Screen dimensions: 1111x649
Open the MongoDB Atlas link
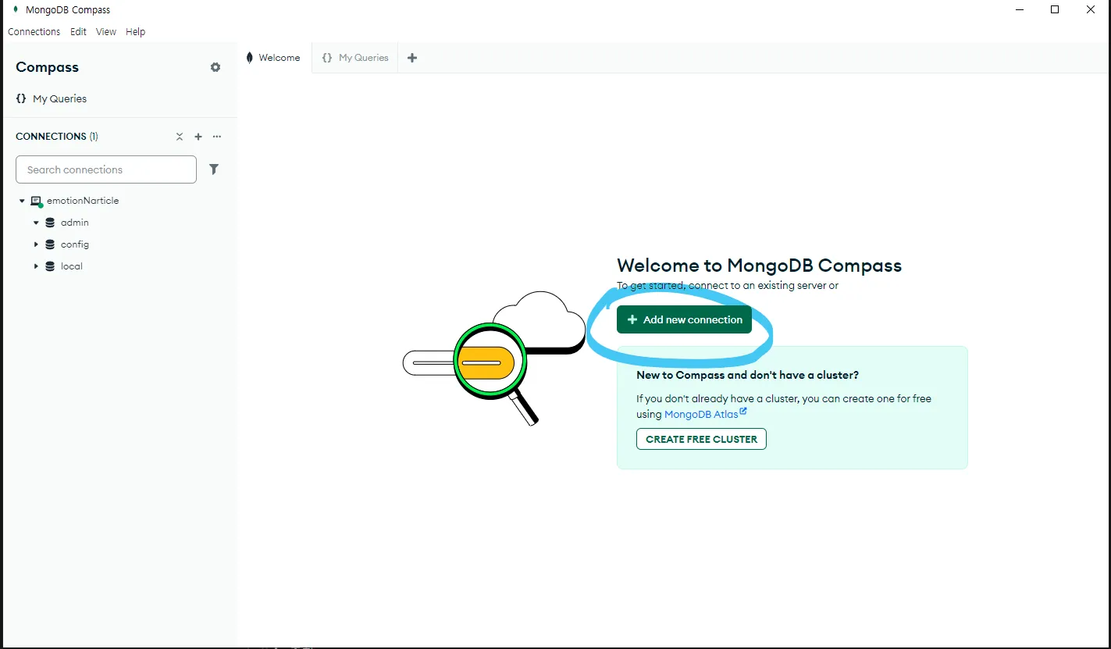701,414
